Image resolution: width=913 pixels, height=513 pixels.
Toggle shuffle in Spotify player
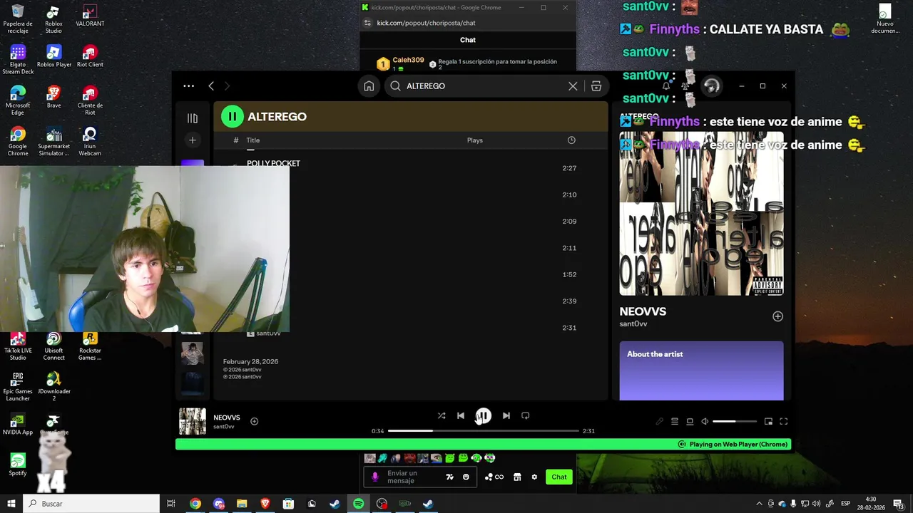tap(442, 416)
